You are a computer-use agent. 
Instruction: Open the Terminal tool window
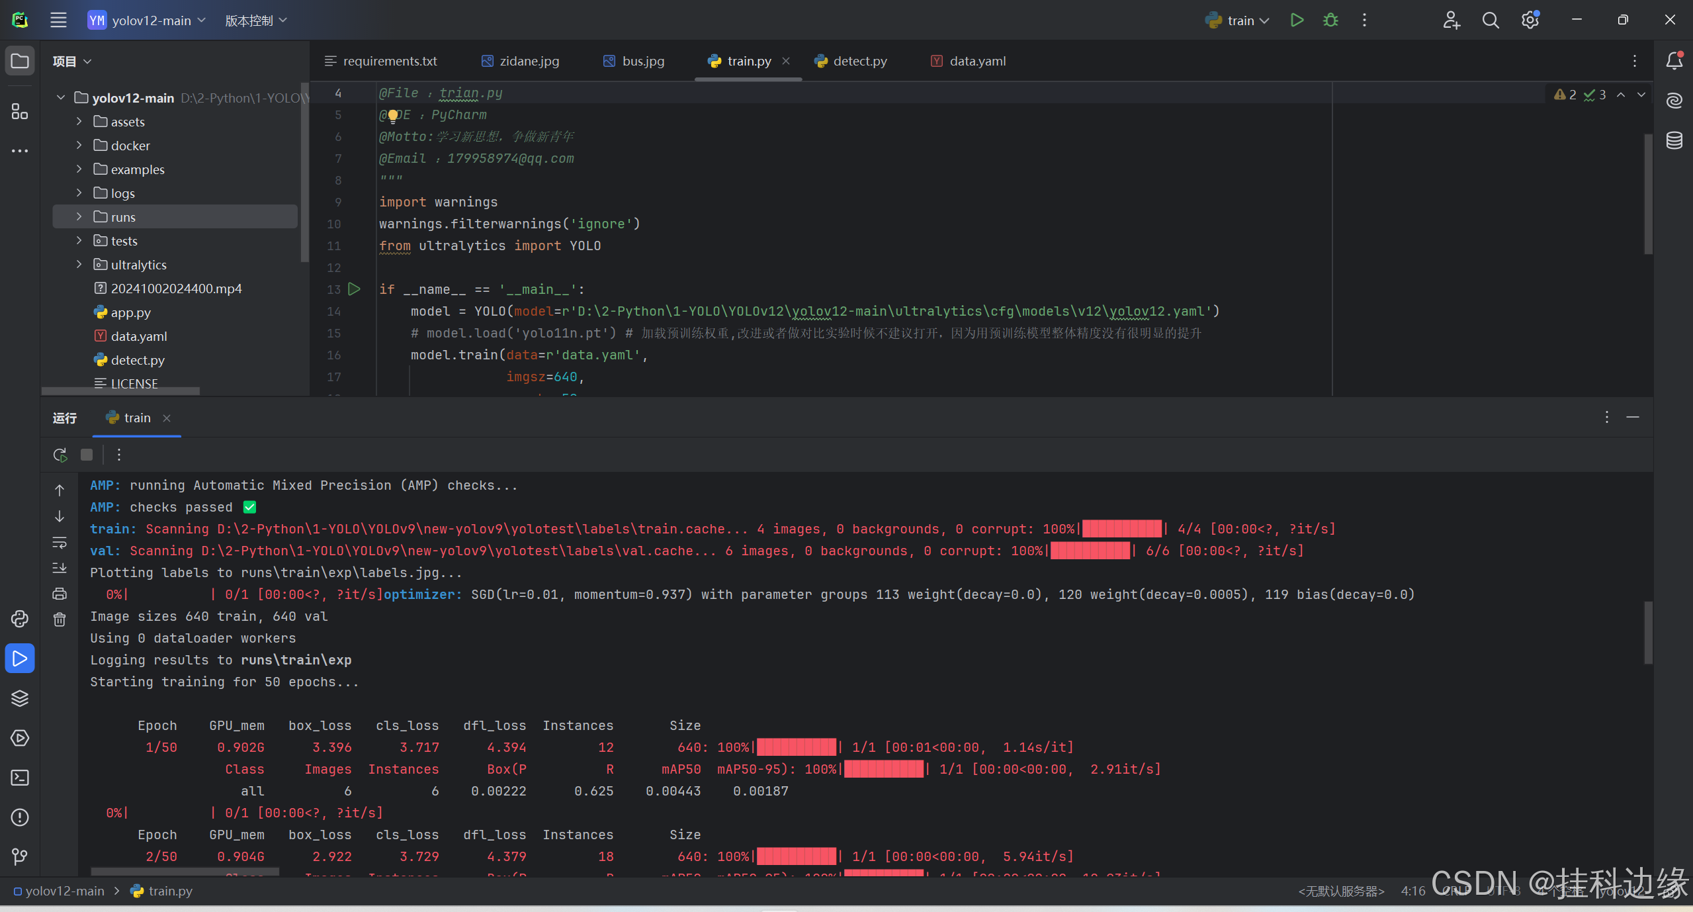(x=20, y=778)
